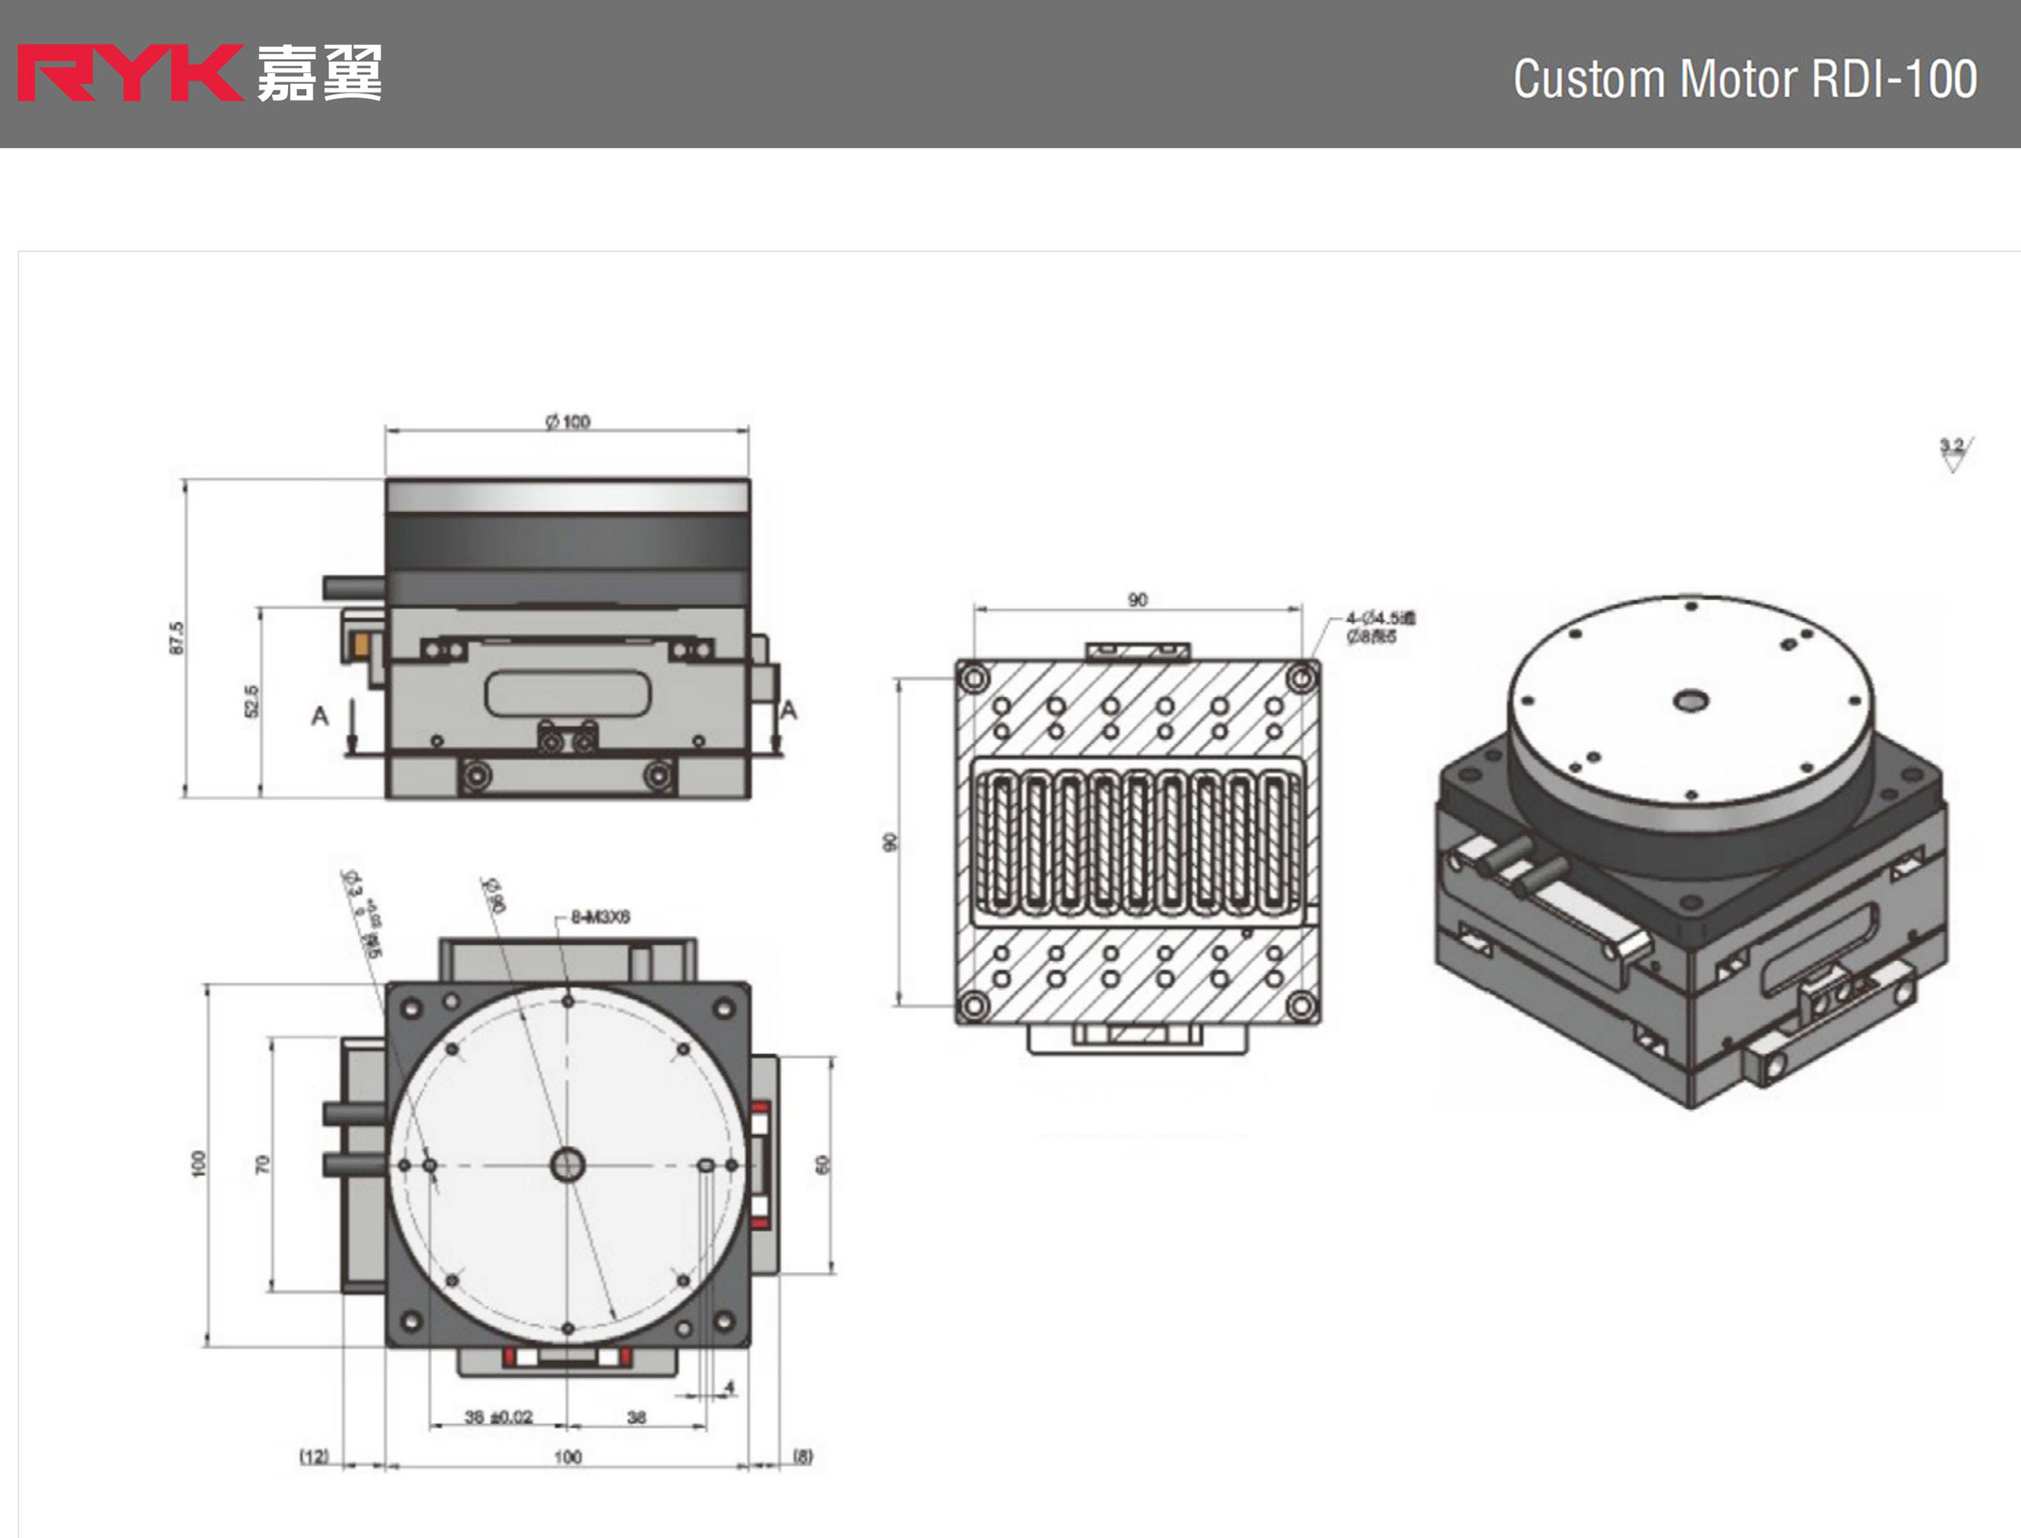Click the 60 dimension beside the top view
Viewport: 2021px width, 1538px height.
coord(822,1164)
